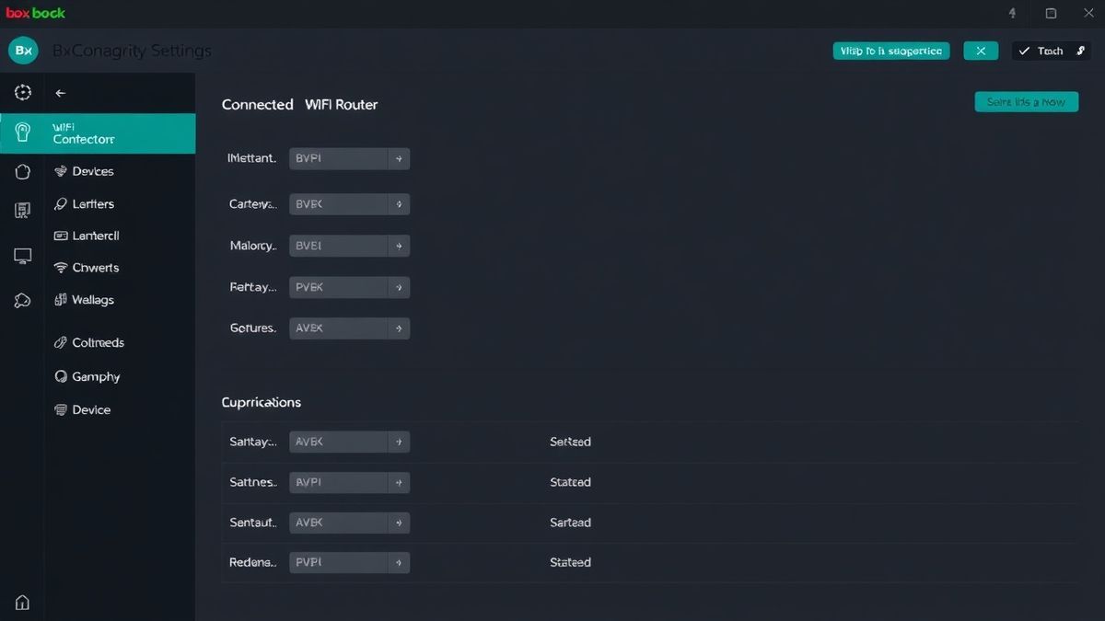
Task: Expand the IMettant BVPI dropdown
Action: (350, 158)
